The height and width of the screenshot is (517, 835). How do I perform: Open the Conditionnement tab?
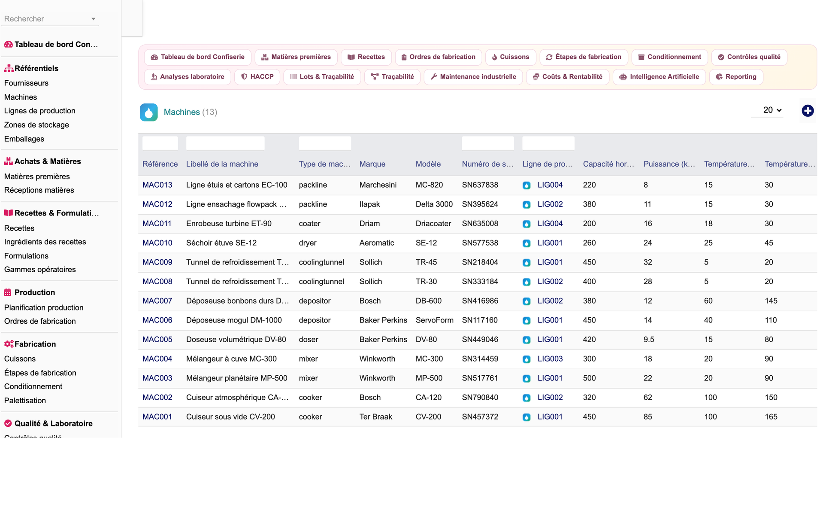pos(669,57)
